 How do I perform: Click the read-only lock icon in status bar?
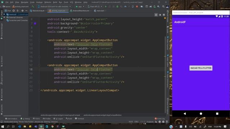coord(156,122)
